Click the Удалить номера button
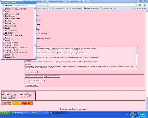This screenshot has height=118, width=148. click(32, 85)
